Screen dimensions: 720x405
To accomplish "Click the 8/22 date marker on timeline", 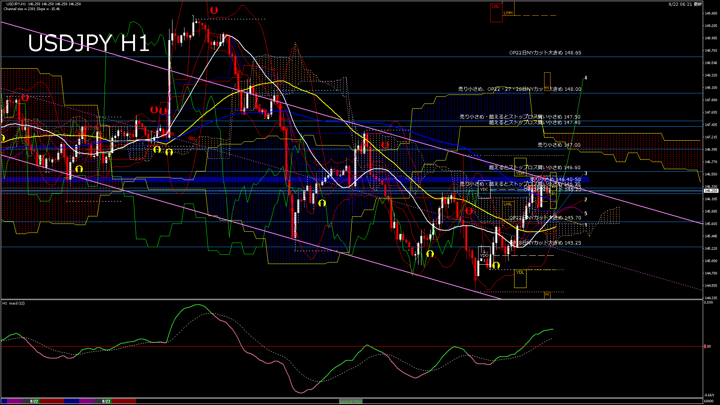I will (x=34, y=401).
